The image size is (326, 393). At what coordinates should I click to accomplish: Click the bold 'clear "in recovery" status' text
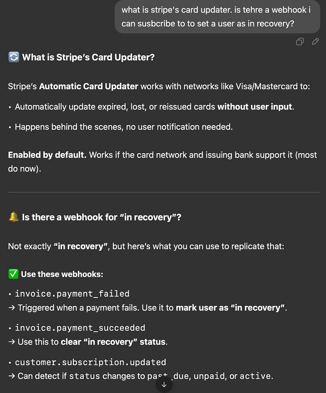(113, 342)
